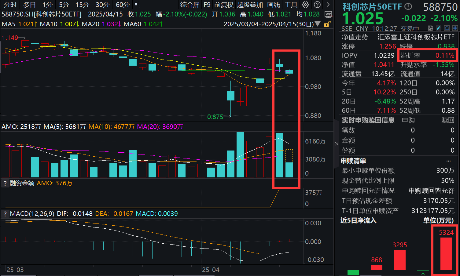Open the date range dropdown triangle
Image resolution: width=460 pixels, height=276 pixels.
tap(317, 24)
